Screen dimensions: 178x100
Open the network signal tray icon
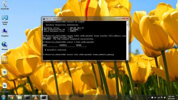tap(159, 97)
